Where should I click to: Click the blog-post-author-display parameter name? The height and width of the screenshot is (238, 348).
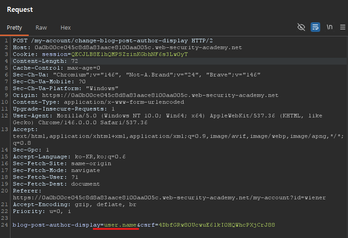pos(56,225)
